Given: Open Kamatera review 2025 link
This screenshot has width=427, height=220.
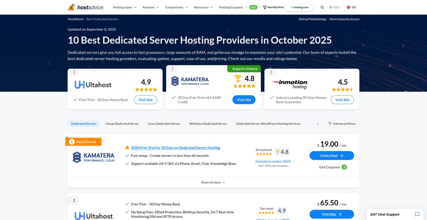Looking at the screenshot, I should point(273,161).
